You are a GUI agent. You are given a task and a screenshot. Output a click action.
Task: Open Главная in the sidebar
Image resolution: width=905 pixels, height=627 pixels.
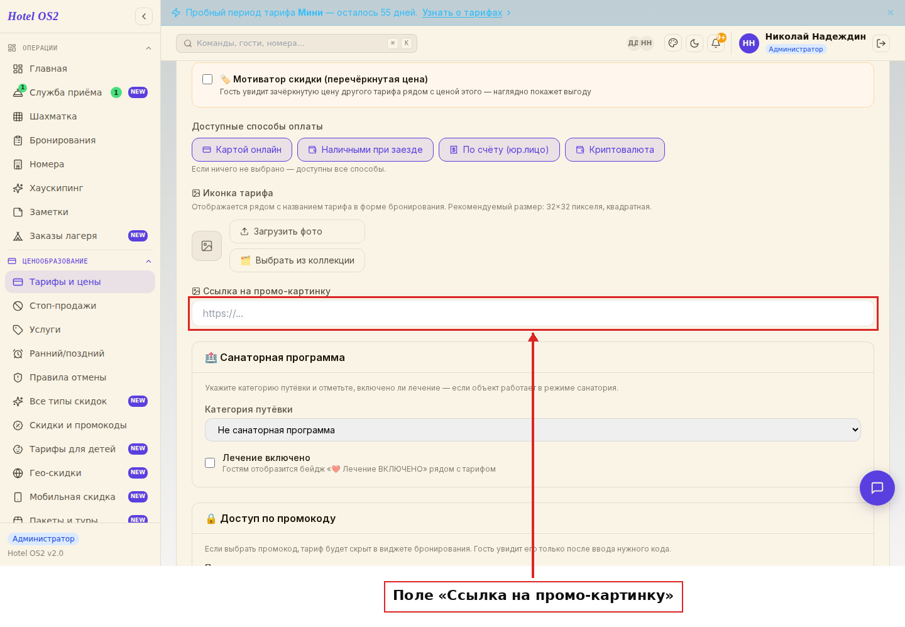80,69
